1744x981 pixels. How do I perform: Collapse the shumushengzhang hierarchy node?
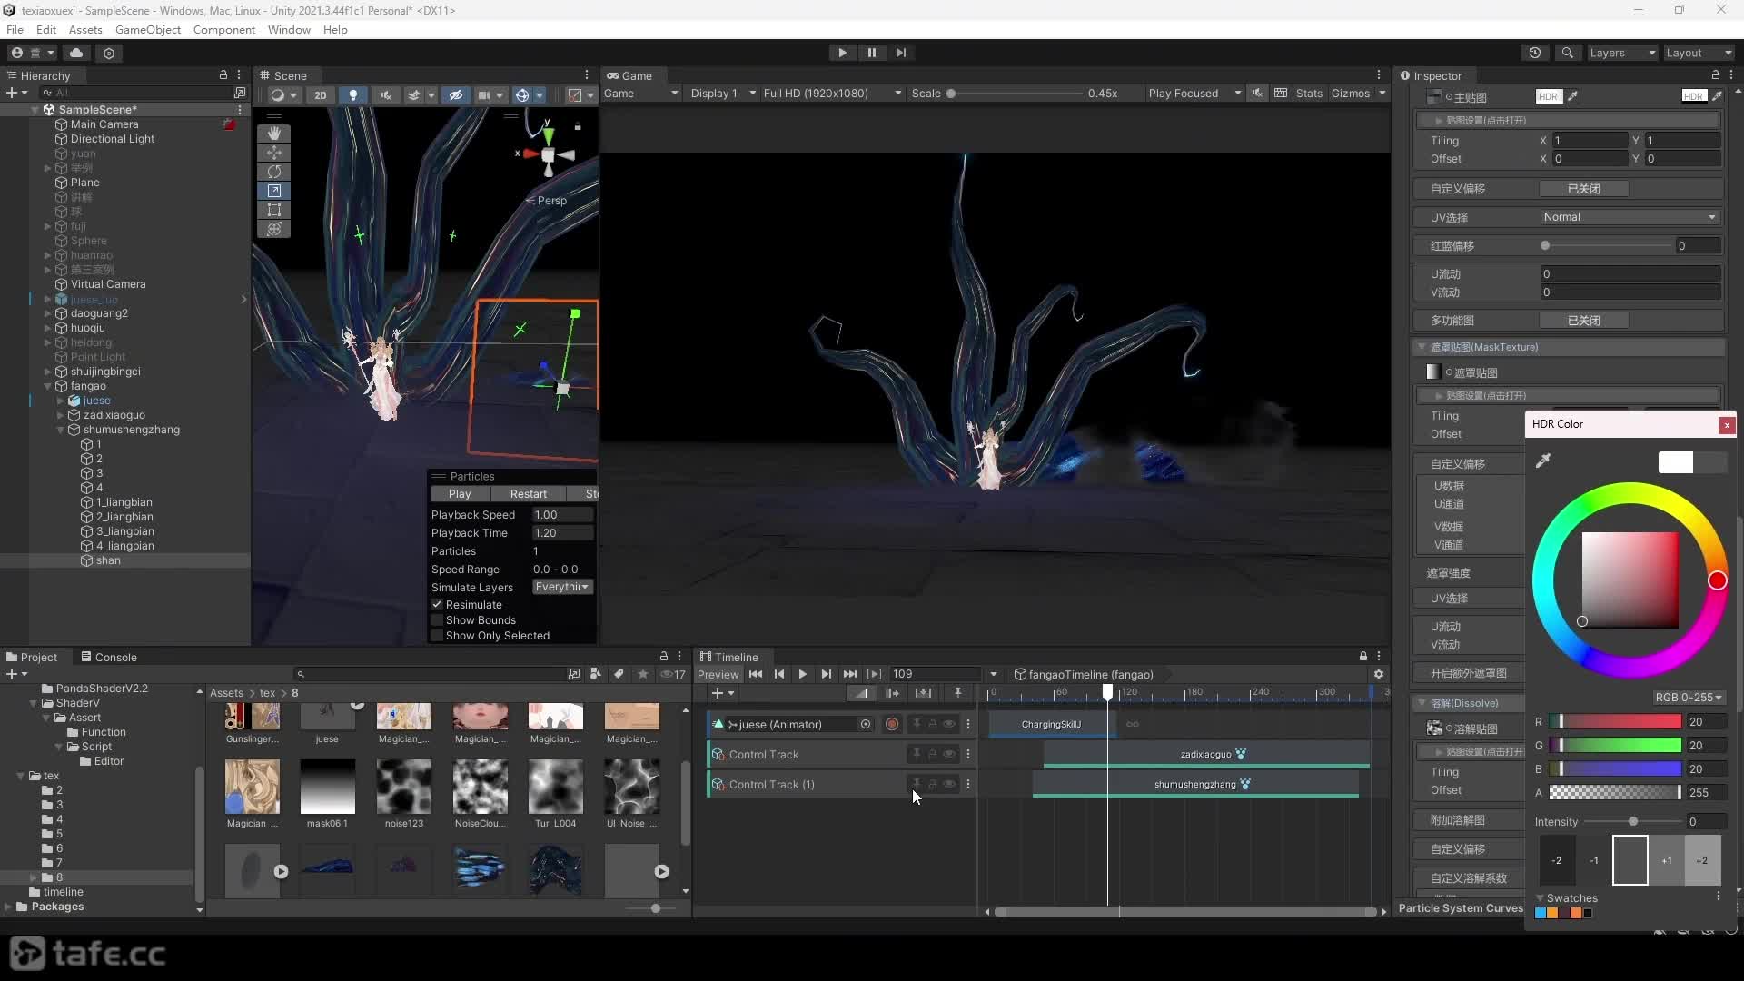[x=61, y=430]
